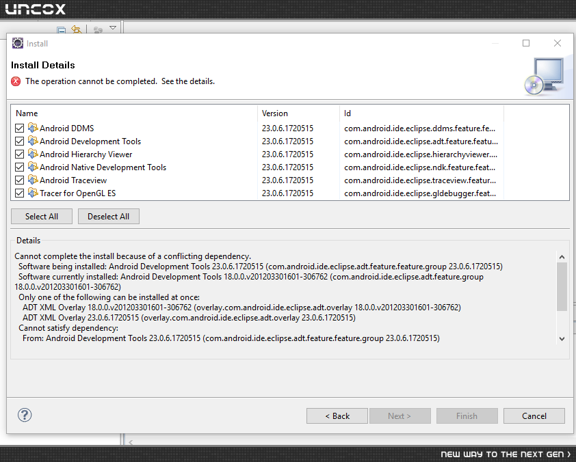
Task: Click the collapse all icon in background toolbar
Action: [62, 29]
